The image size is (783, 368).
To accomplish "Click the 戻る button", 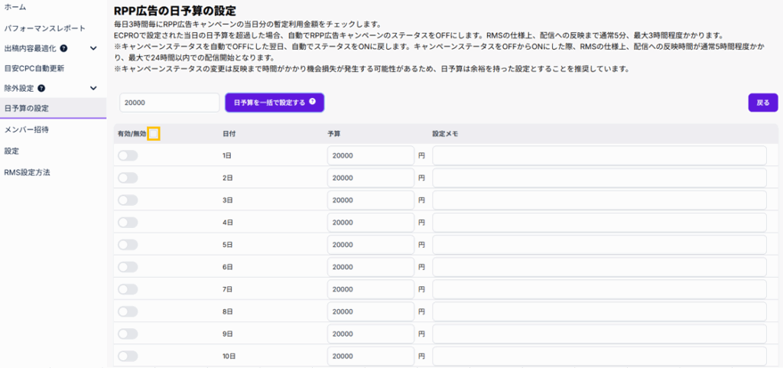I will [x=762, y=103].
